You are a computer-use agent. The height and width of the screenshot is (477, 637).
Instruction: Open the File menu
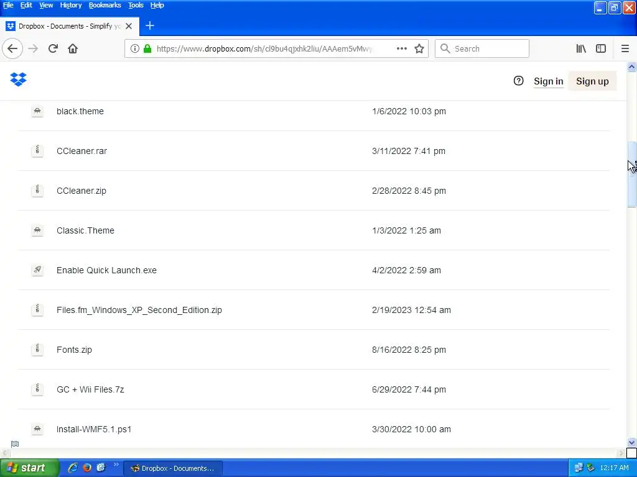point(8,5)
